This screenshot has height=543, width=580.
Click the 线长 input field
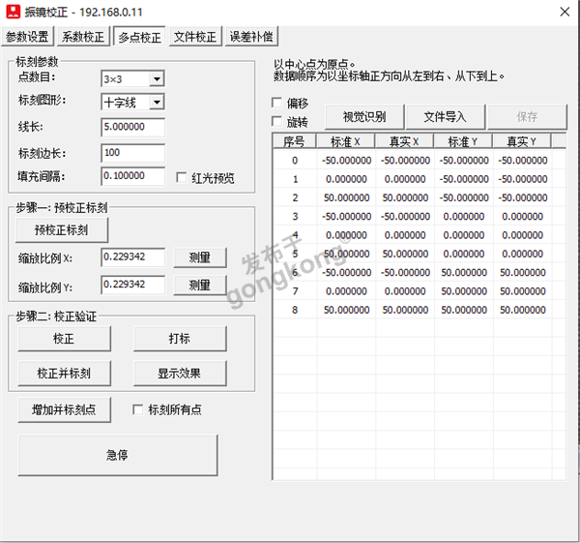pos(132,127)
